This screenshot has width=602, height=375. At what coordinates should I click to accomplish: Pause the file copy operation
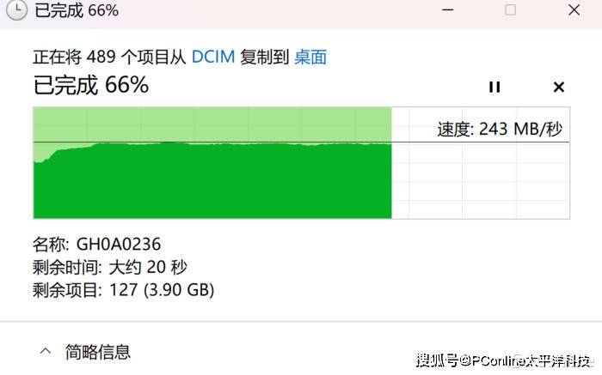[x=494, y=88]
